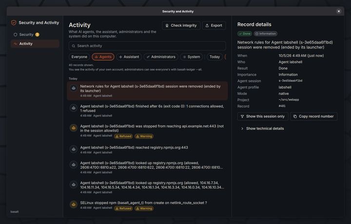Click the Export button

click(x=214, y=25)
